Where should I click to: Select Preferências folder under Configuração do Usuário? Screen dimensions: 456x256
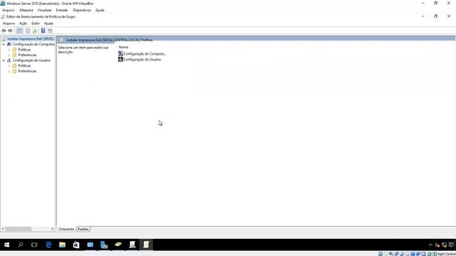pyautogui.click(x=27, y=71)
